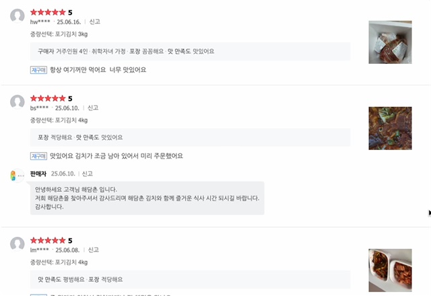Report the seller reply via 신고
Viewport: 431px width, 296px height.
[88, 174]
